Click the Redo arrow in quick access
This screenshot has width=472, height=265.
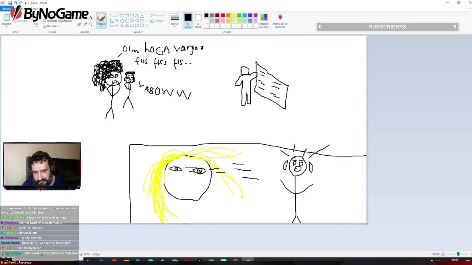click(x=21, y=3)
